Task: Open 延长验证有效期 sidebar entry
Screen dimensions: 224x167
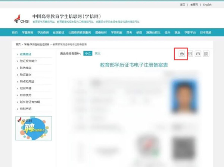Action: [29, 102]
